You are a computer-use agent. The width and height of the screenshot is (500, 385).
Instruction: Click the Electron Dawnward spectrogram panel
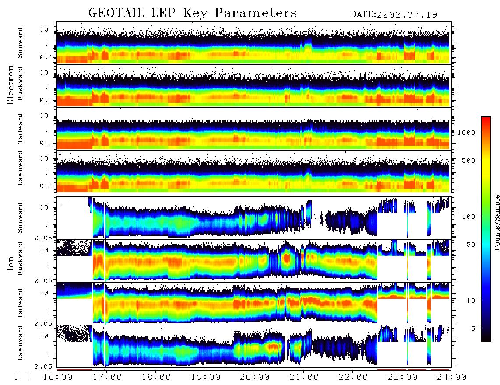click(x=254, y=171)
